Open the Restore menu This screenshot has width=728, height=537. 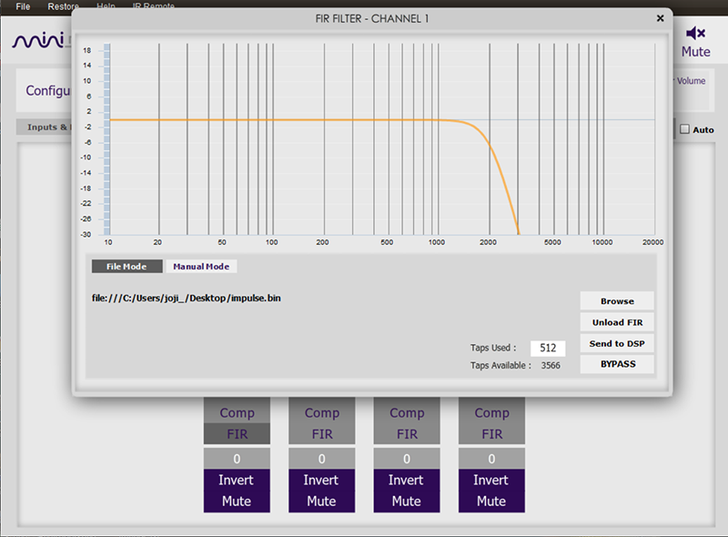[63, 6]
